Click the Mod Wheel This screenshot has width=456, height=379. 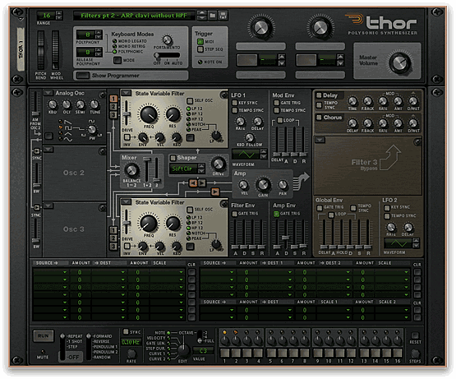(55, 50)
